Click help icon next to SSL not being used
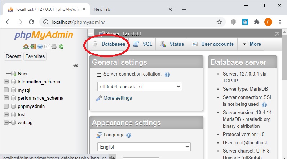The width and height of the screenshot is (287, 159). coord(264,105)
